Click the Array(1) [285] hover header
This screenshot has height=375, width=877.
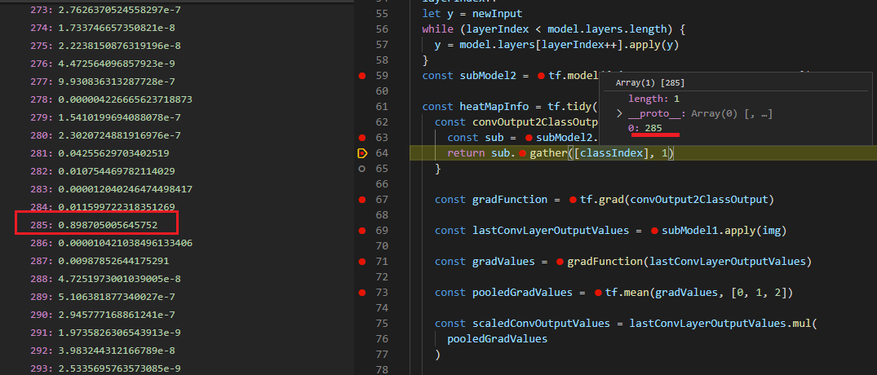[x=650, y=82]
